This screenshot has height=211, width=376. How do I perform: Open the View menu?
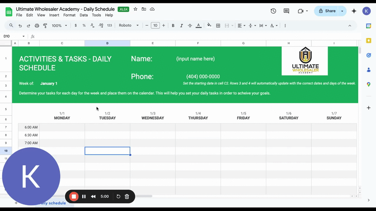pos(41,15)
